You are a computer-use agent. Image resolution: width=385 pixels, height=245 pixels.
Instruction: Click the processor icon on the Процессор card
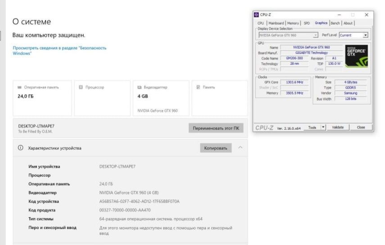pos(81,88)
